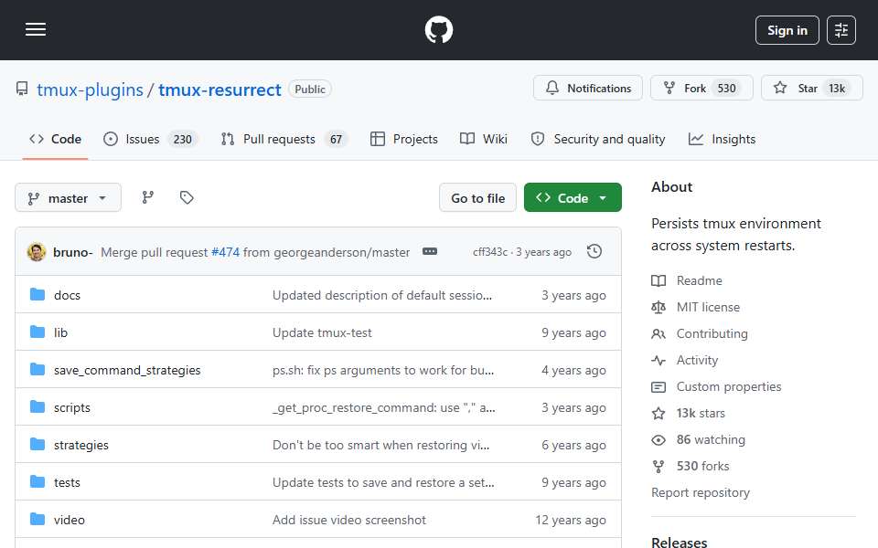The image size is (878, 548).
Task: Expand the green Code dropdown
Action: [573, 198]
